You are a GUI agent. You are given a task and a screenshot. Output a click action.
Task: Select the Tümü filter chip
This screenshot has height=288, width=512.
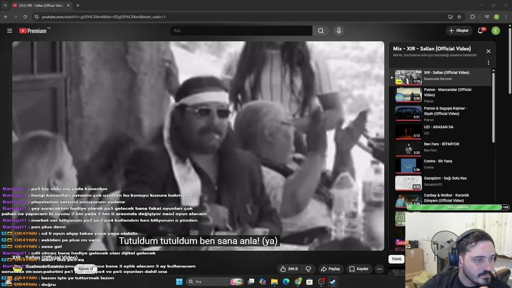coord(396,259)
